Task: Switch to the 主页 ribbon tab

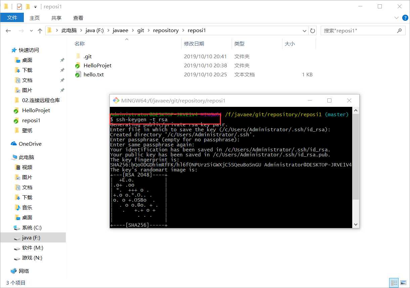Action: pos(35,18)
